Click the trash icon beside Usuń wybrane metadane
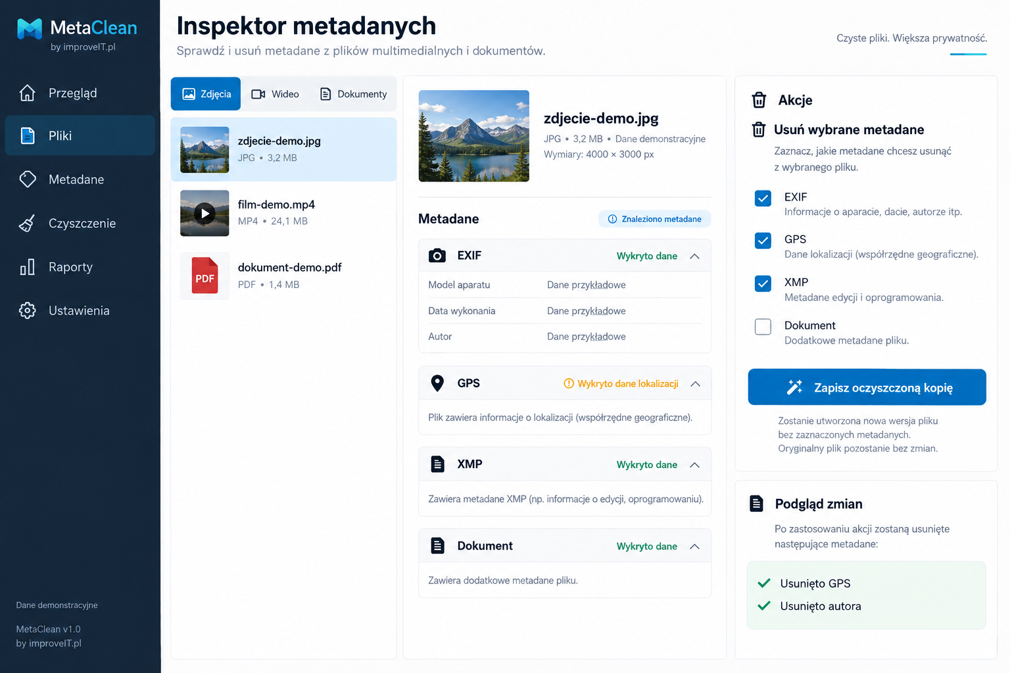1010x673 pixels. 759,129
